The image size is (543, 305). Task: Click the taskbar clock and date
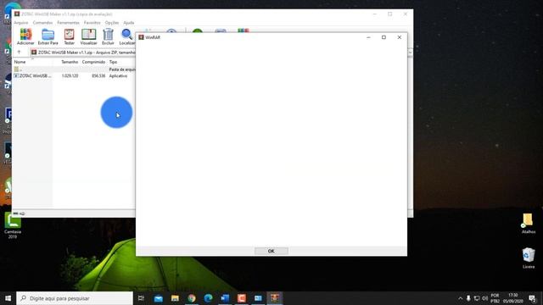click(513, 298)
